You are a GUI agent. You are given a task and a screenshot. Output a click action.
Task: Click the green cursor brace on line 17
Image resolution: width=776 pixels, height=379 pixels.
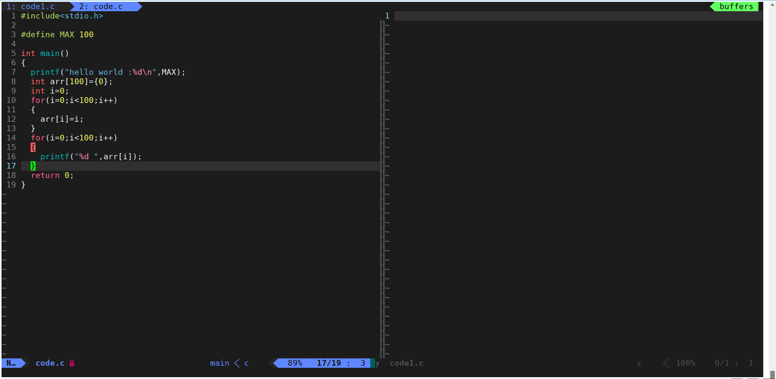33,166
